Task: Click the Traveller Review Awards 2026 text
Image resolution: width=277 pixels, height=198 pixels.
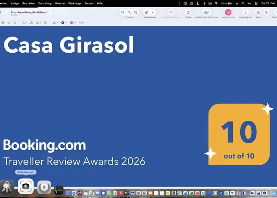Action: point(74,161)
